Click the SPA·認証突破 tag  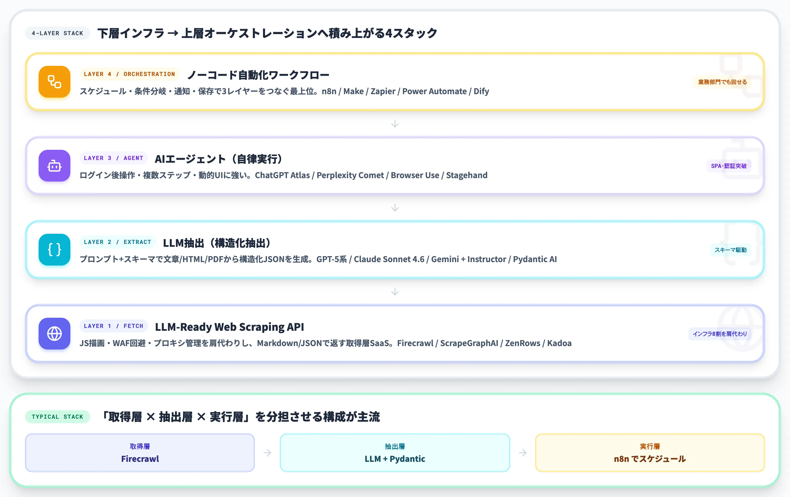click(729, 166)
